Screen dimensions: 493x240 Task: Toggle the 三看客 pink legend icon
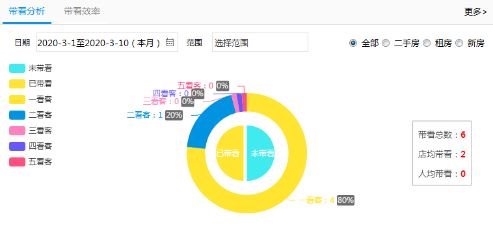point(17,131)
